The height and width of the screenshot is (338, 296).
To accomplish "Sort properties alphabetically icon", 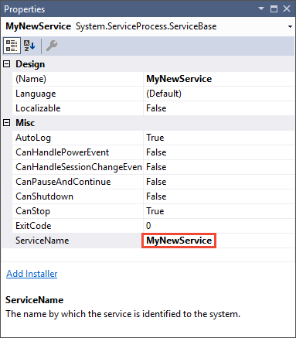I will click(29, 46).
